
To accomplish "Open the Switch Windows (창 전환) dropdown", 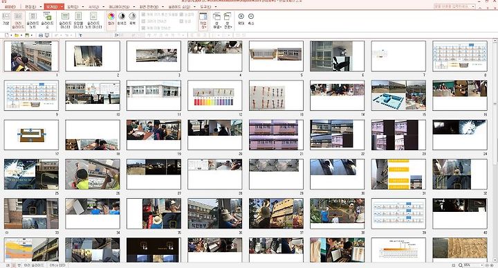I will (228, 21).
